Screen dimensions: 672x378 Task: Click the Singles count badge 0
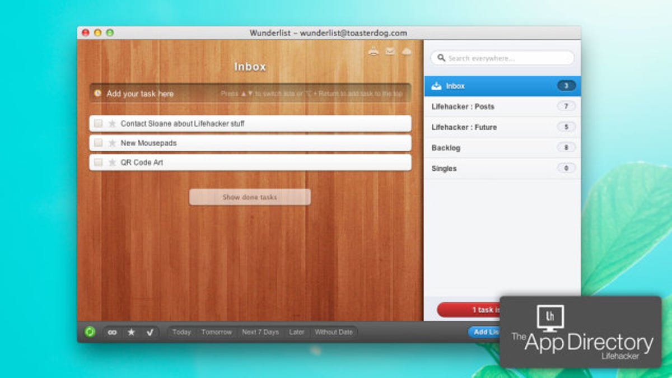(x=566, y=169)
